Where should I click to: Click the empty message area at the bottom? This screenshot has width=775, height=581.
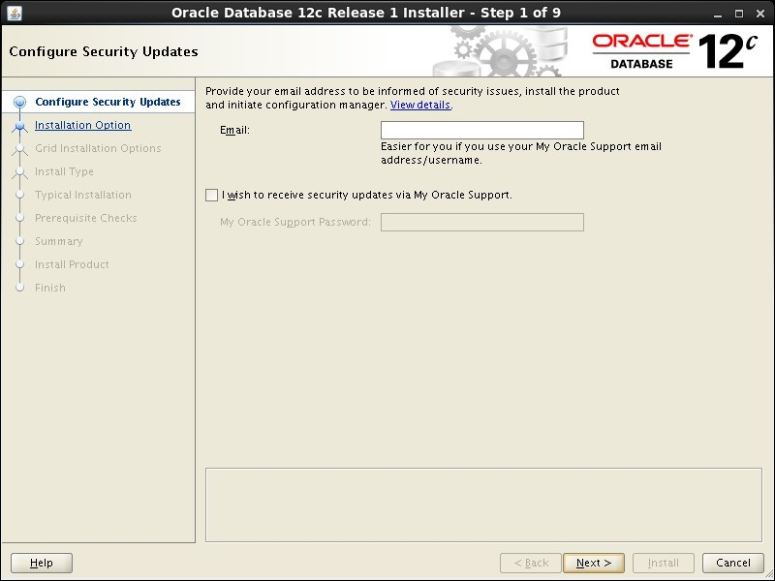click(483, 505)
